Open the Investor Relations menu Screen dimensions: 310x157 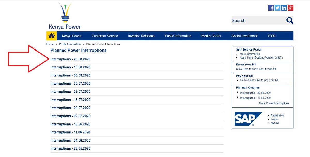point(141,36)
